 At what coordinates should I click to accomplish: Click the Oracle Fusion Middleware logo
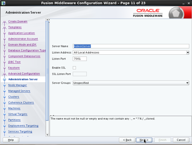pyautogui.click(x=148, y=13)
